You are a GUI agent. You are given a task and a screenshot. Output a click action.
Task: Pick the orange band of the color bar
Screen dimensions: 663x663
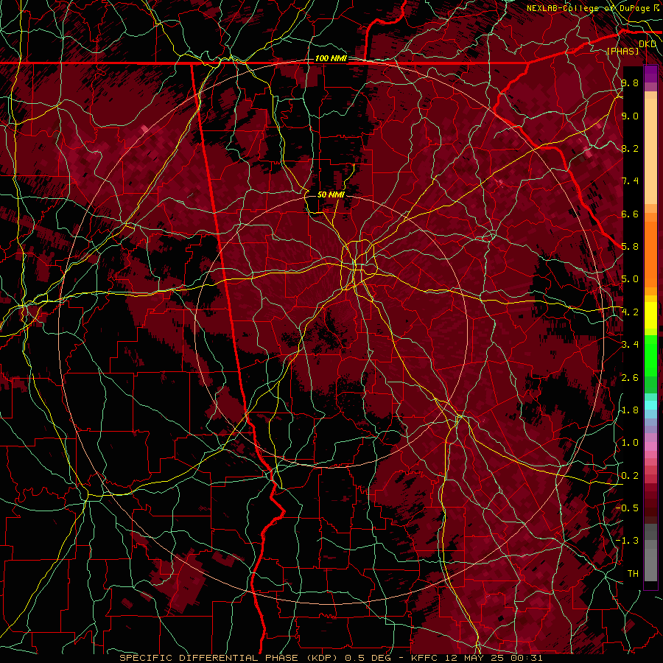[650, 253]
